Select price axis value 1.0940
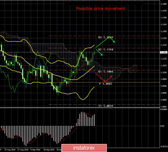Screen dimensions: 168x152 point(164,86)
